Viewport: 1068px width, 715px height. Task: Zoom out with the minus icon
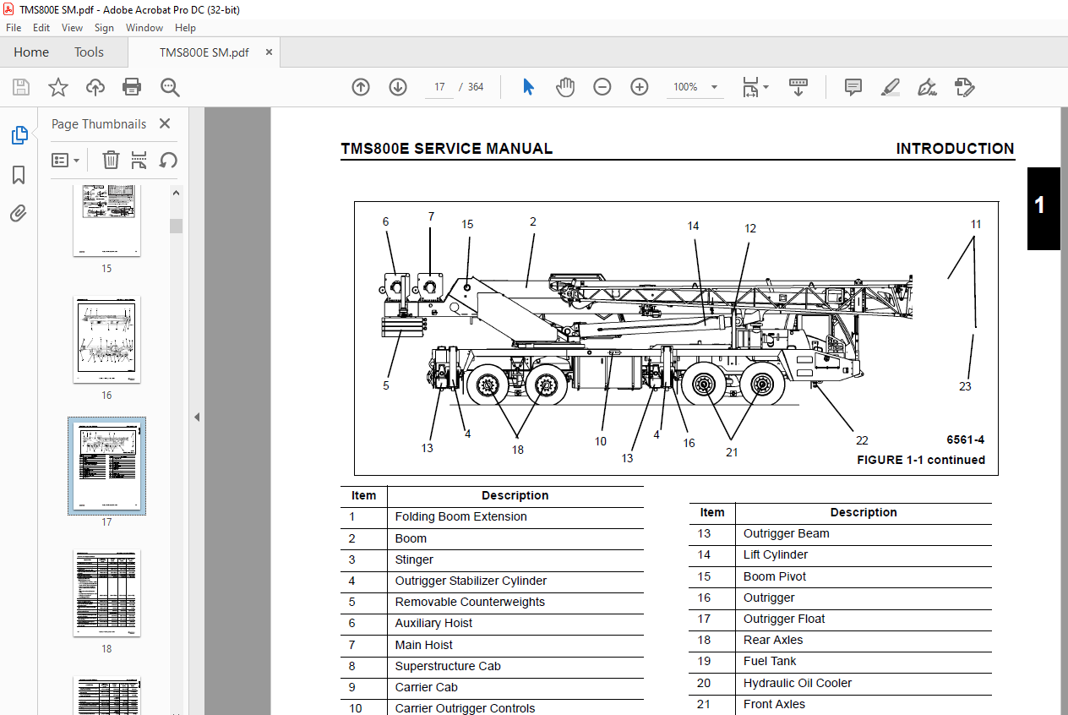(602, 87)
